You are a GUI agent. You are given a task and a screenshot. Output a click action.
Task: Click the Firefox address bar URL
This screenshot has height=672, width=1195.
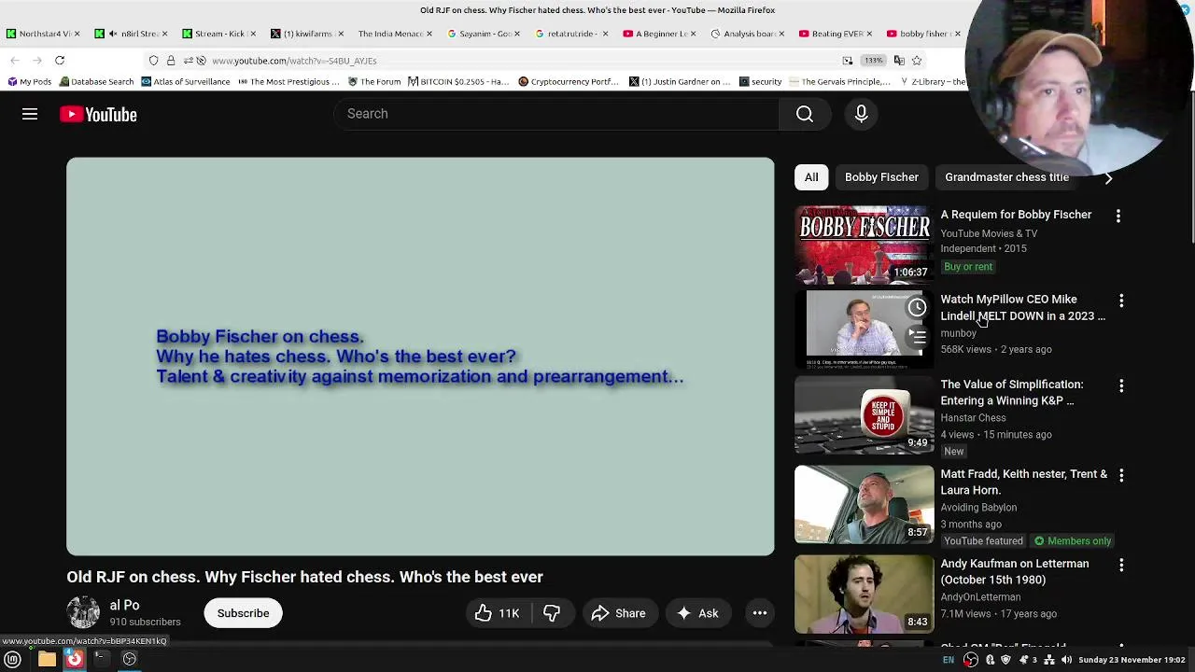click(x=294, y=61)
